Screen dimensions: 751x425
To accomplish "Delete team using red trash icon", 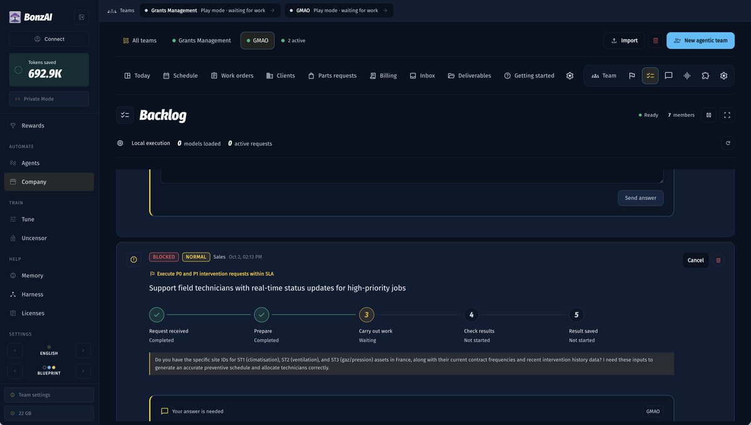I will tap(656, 41).
